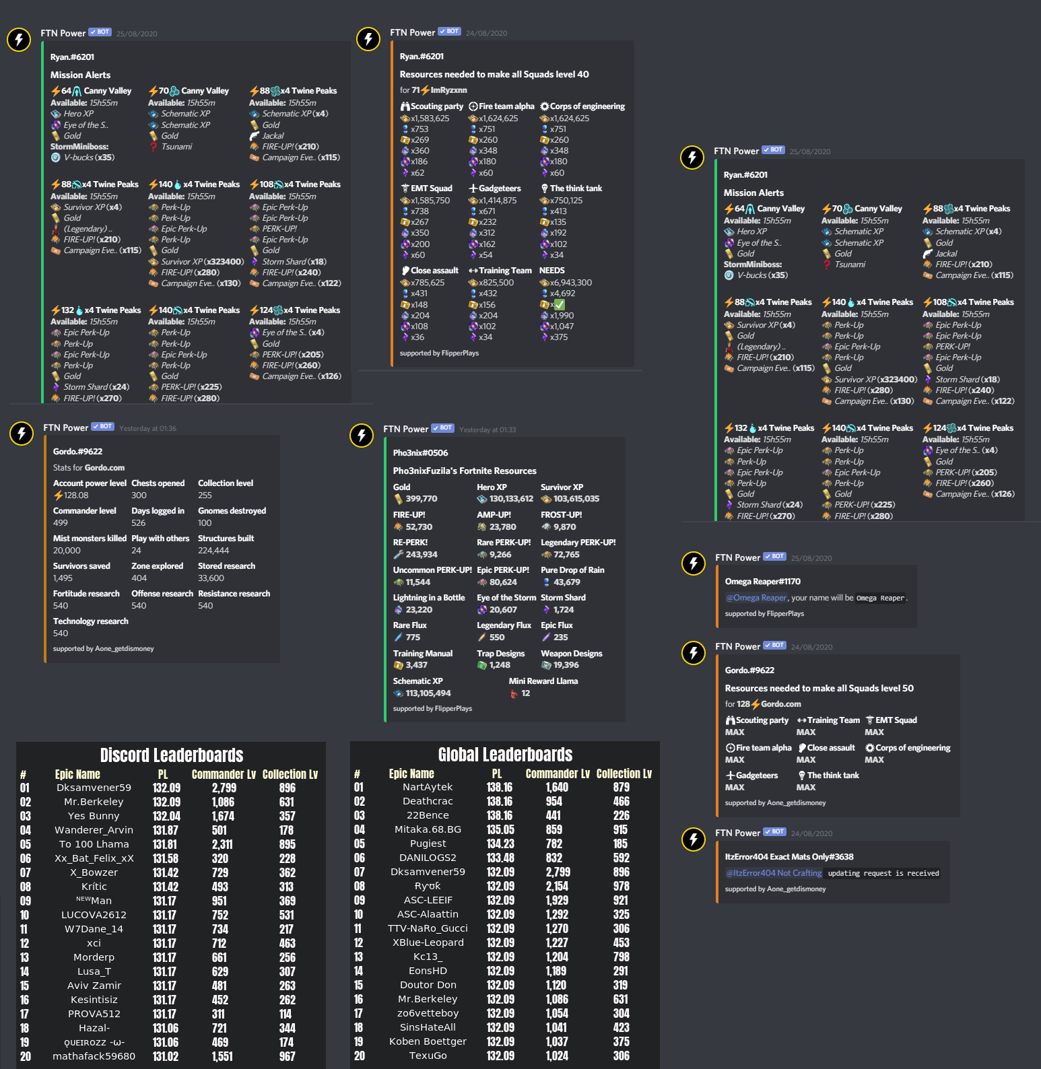Click 'Koben Boettger' row in Global Leaderboards
Image resolution: width=1041 pixels, height=1069 pixels.
click(505, 1041)
